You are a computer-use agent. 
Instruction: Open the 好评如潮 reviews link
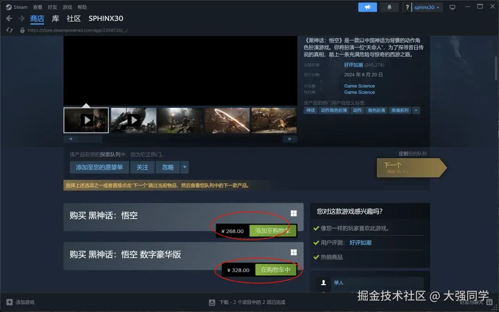coord(352,65)
